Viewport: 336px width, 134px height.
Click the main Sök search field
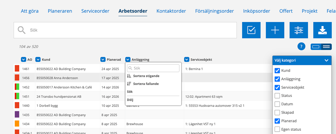[125, 30]
